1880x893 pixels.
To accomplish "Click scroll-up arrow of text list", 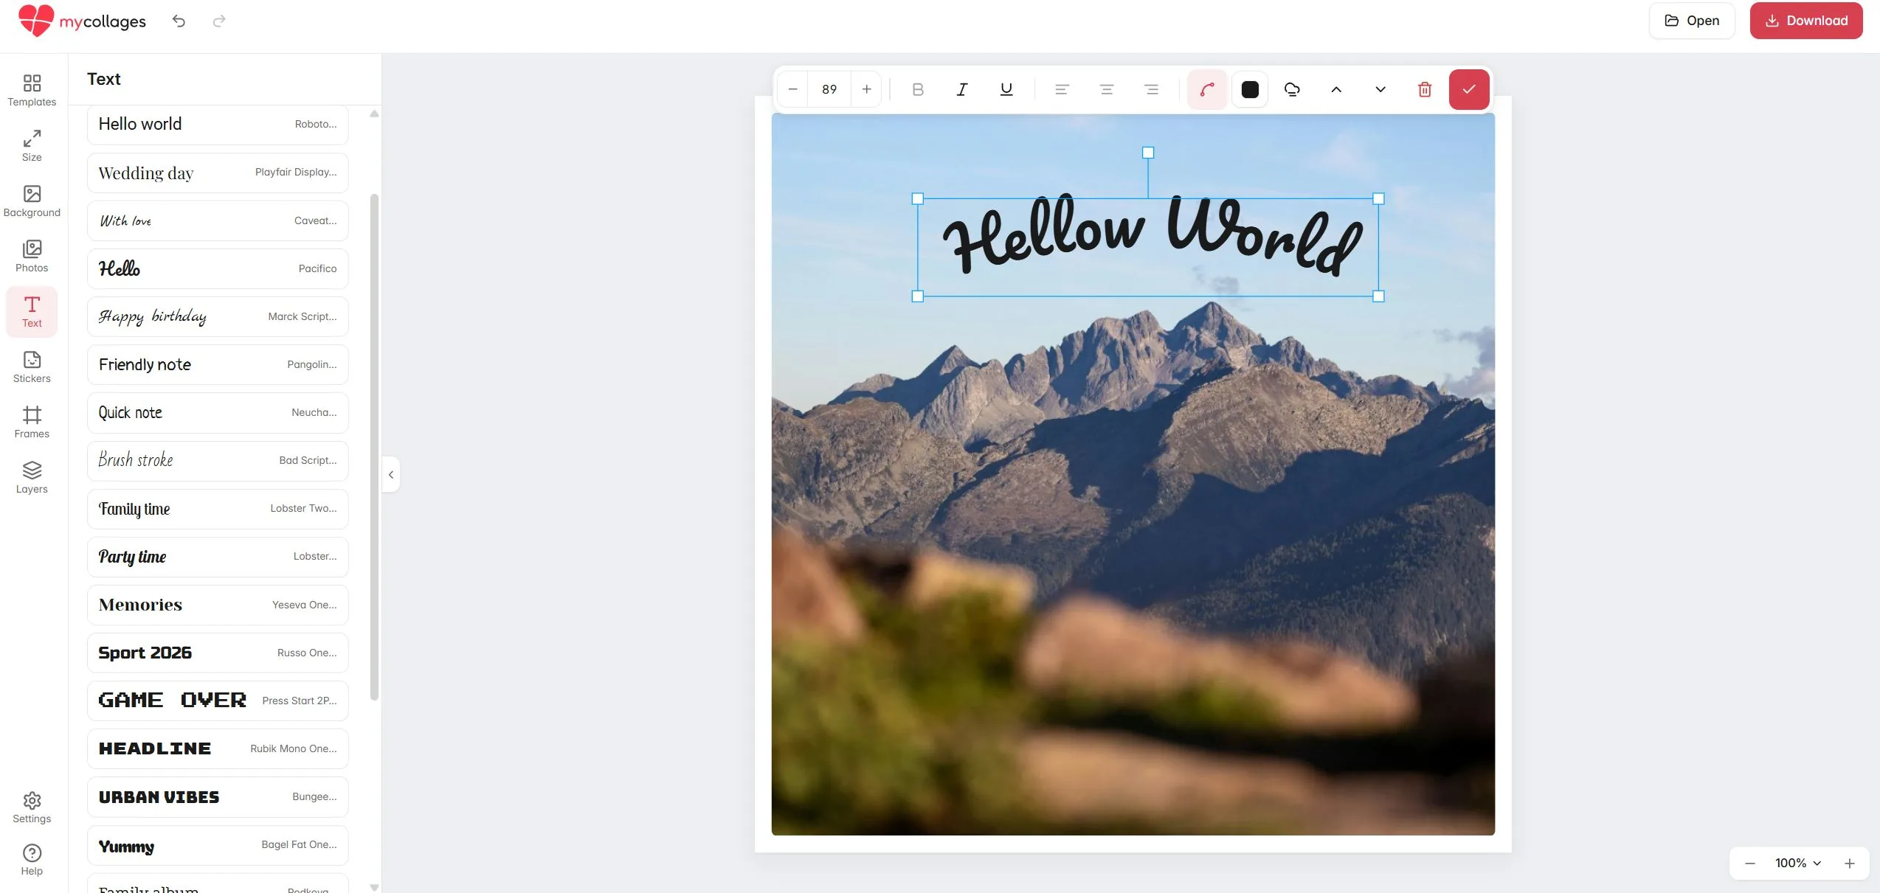I will [x=374, y=114].
